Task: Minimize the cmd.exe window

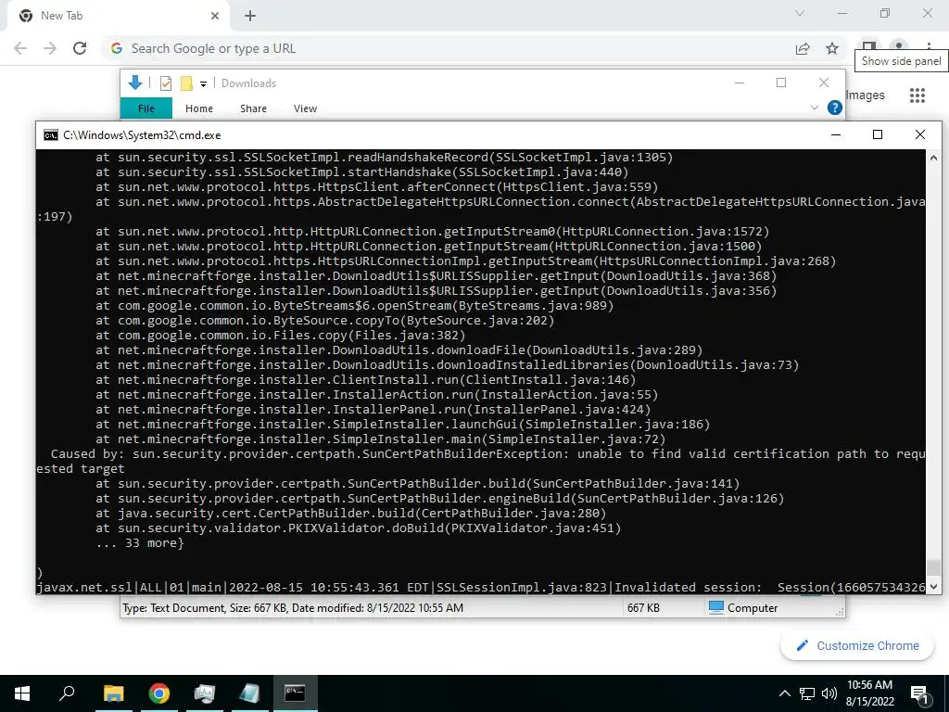Action: (x=836, y=135)
